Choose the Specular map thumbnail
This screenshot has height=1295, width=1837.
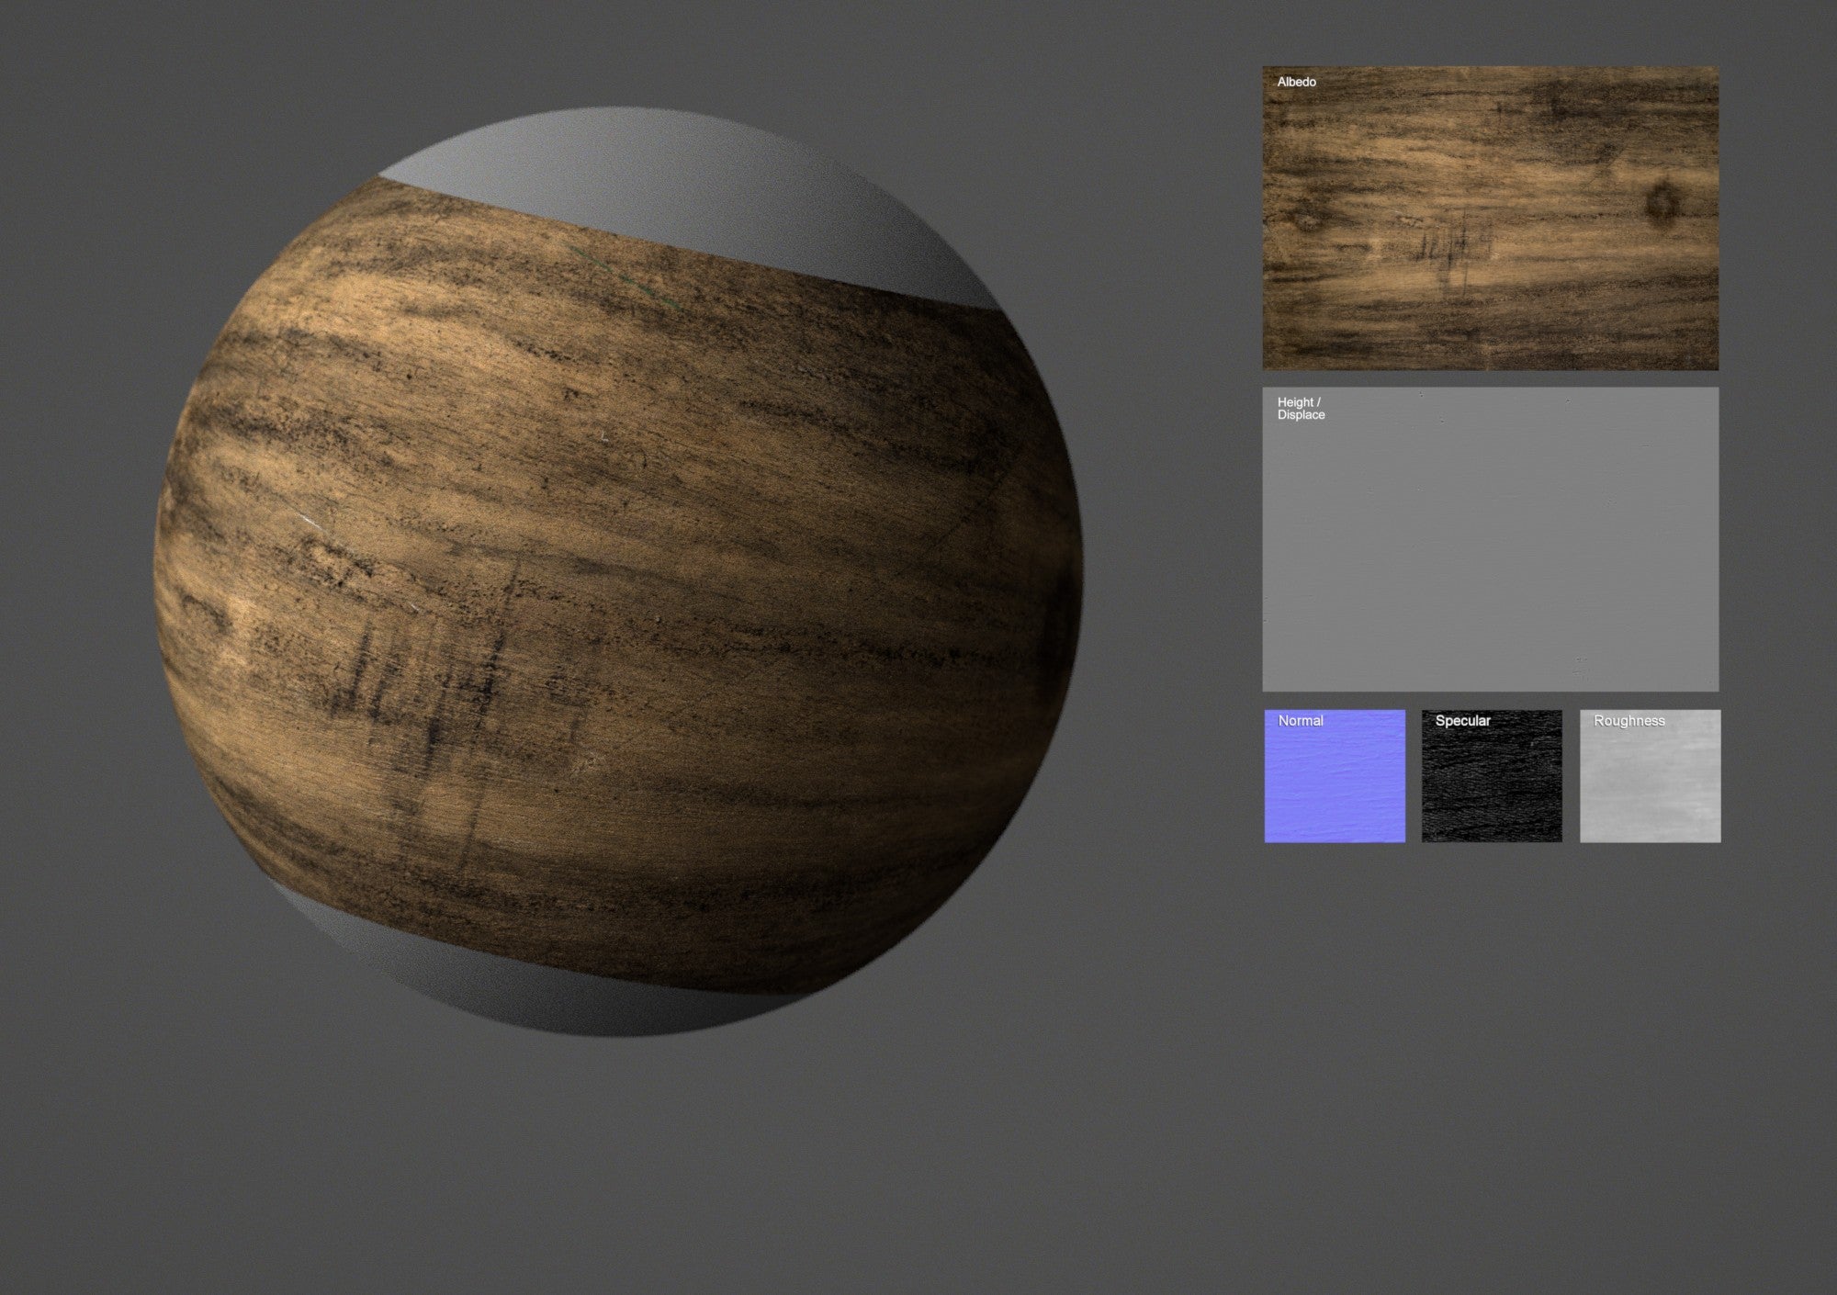1492,776
